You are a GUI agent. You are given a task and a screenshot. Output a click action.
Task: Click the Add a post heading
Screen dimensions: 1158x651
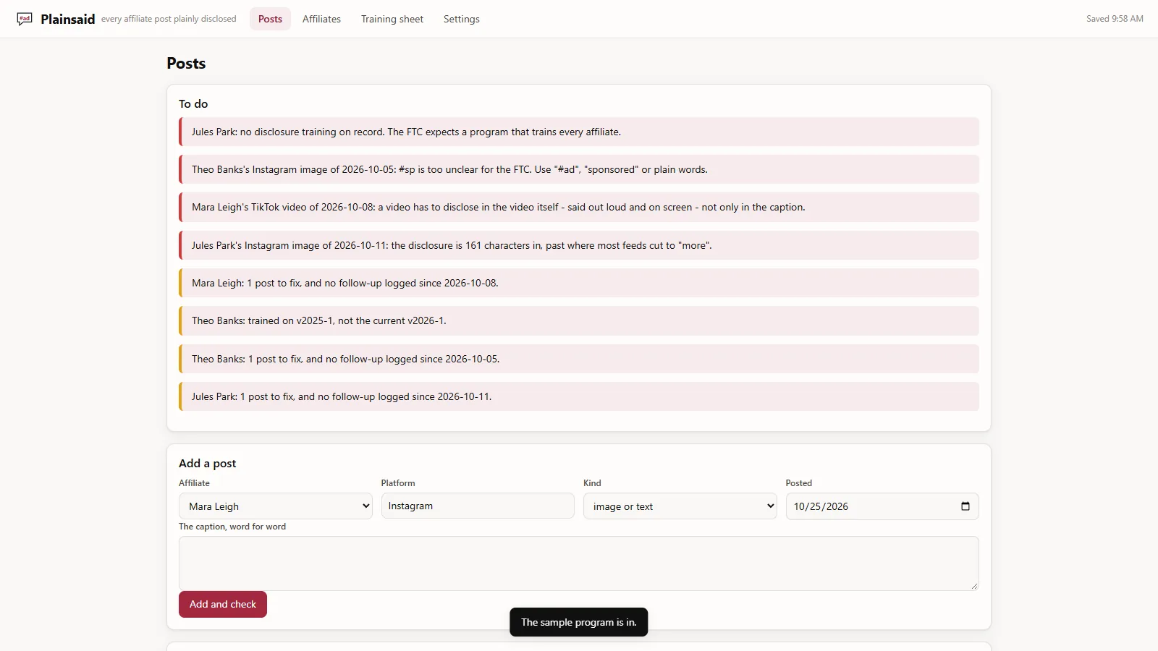[x=208, y=463]
